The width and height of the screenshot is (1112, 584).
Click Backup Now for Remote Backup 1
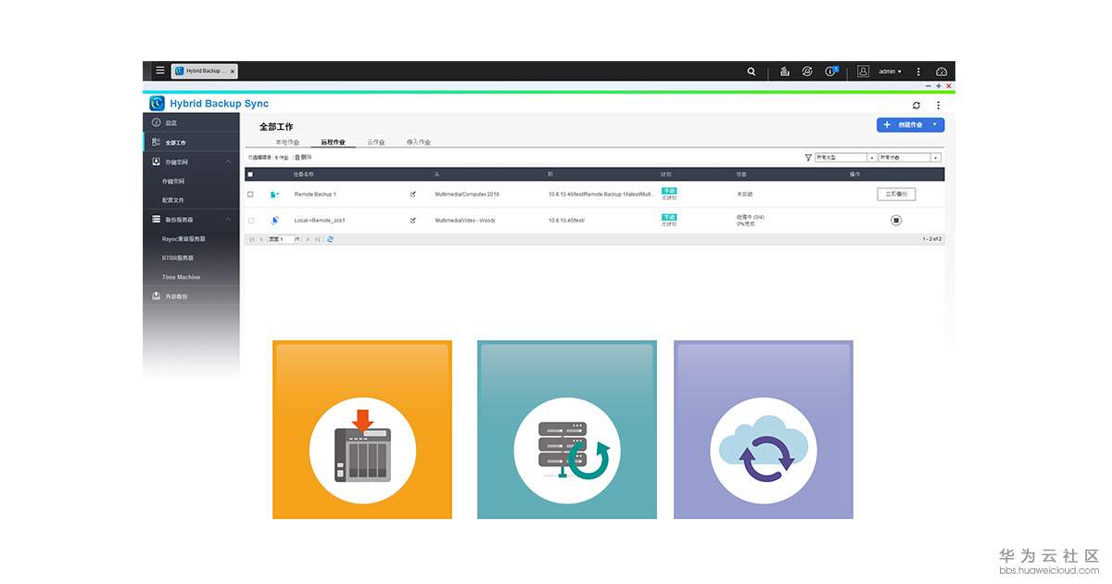(x=896, y=195)
